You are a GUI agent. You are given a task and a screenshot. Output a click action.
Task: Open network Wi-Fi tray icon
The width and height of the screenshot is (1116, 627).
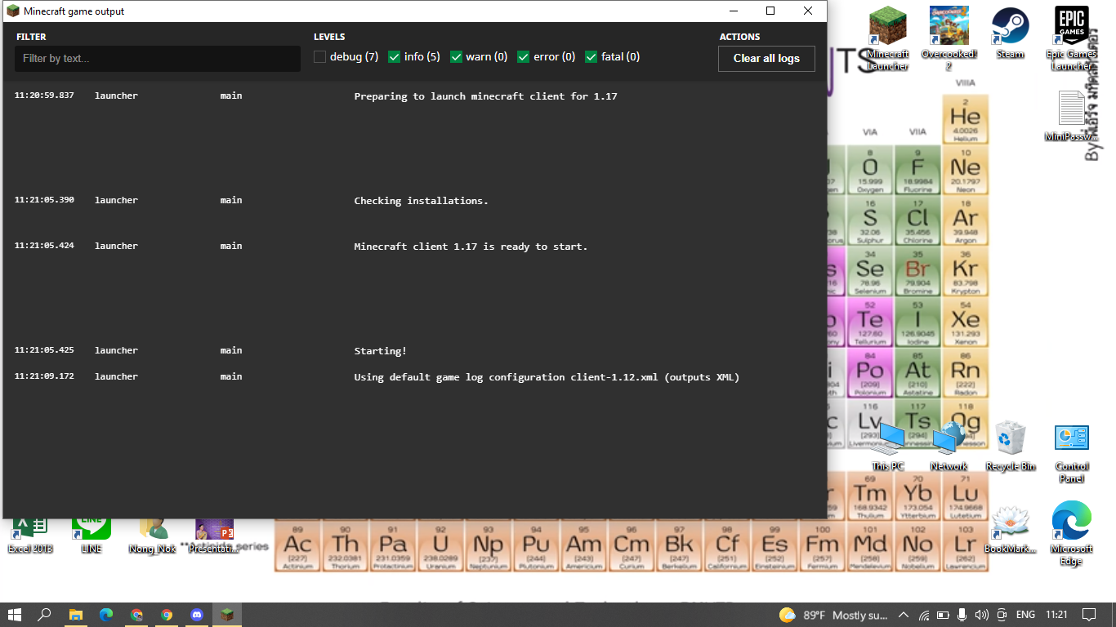tap(924, 615)
